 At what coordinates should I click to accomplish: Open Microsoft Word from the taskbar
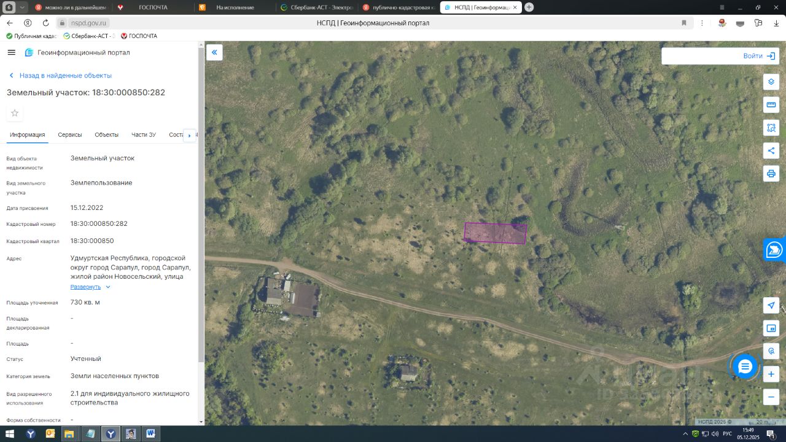click(x=150, y=434)
